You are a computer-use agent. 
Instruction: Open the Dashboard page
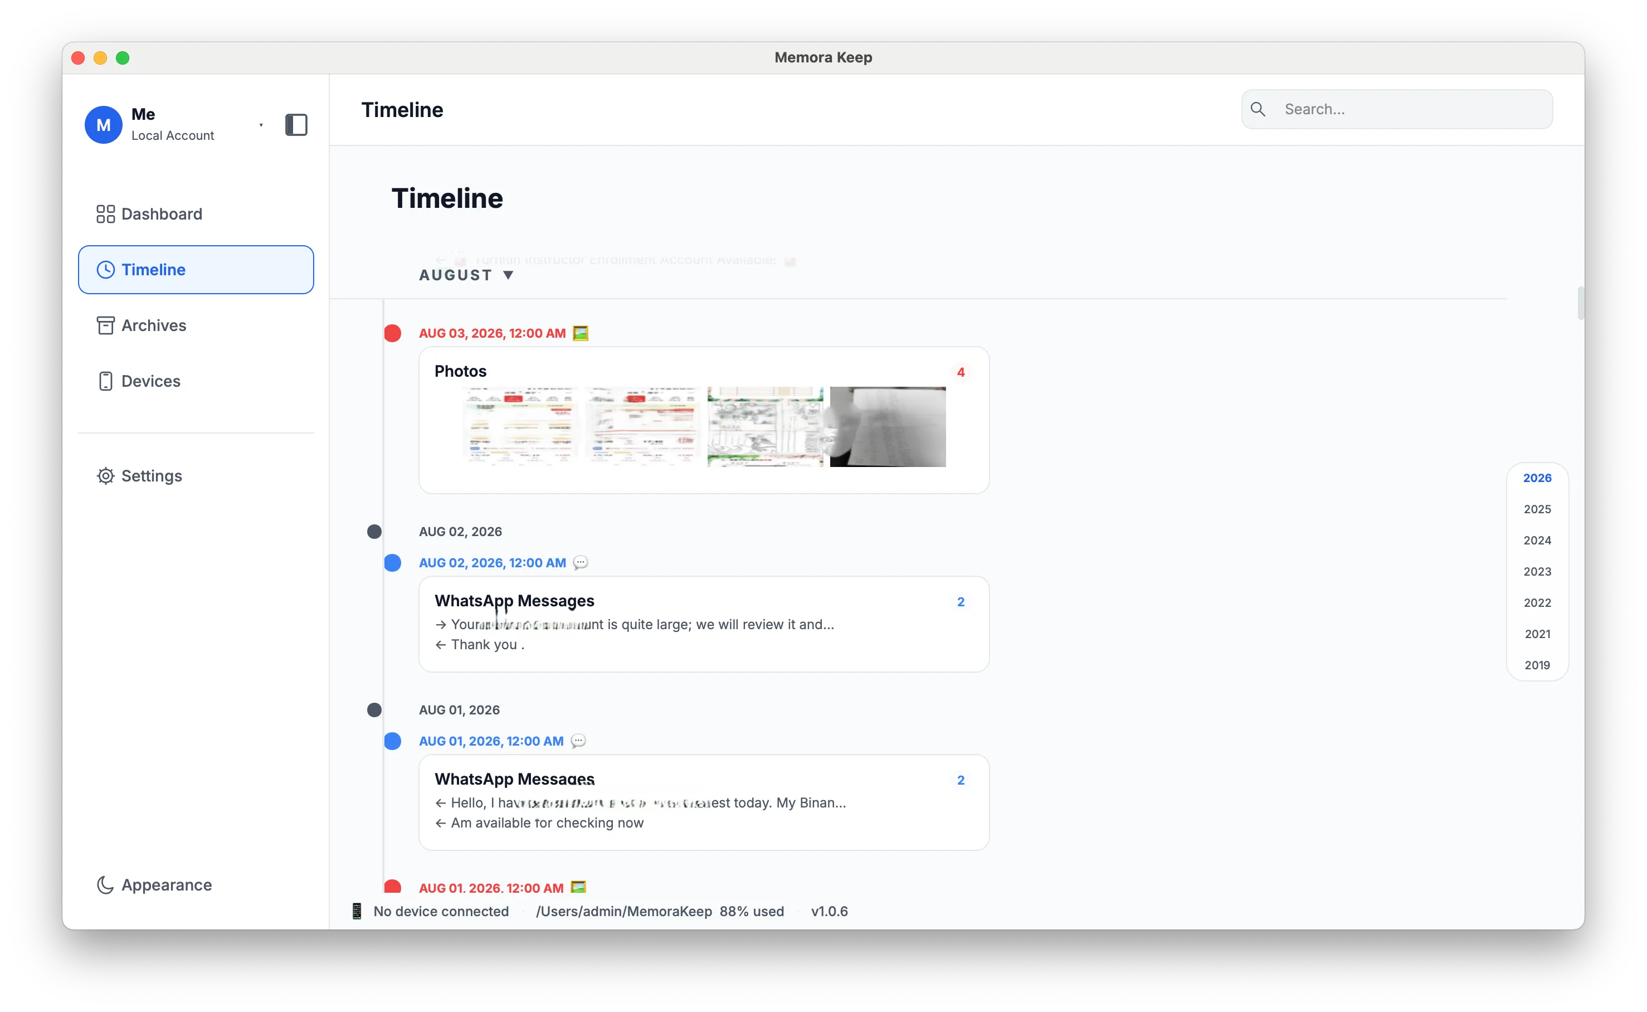click(196, 214)
